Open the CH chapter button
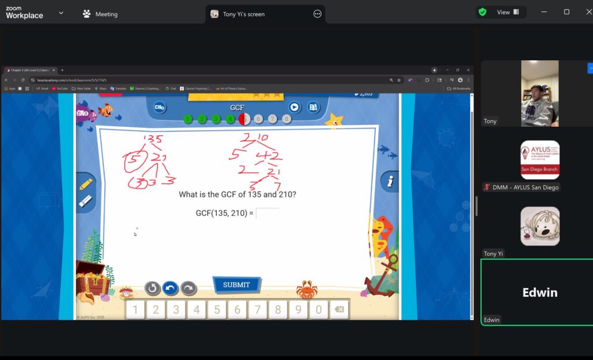 click(x=159, y=107)
